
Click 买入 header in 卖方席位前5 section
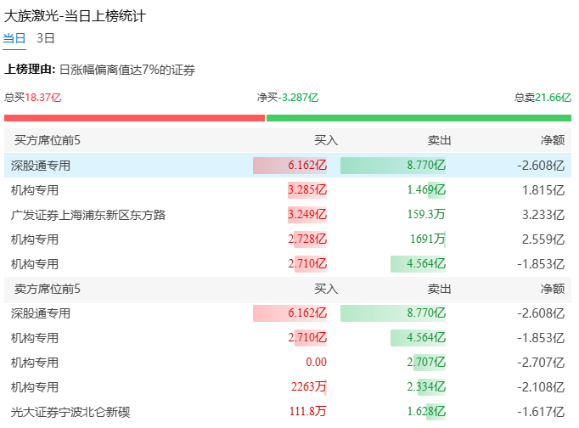(326, 289)
